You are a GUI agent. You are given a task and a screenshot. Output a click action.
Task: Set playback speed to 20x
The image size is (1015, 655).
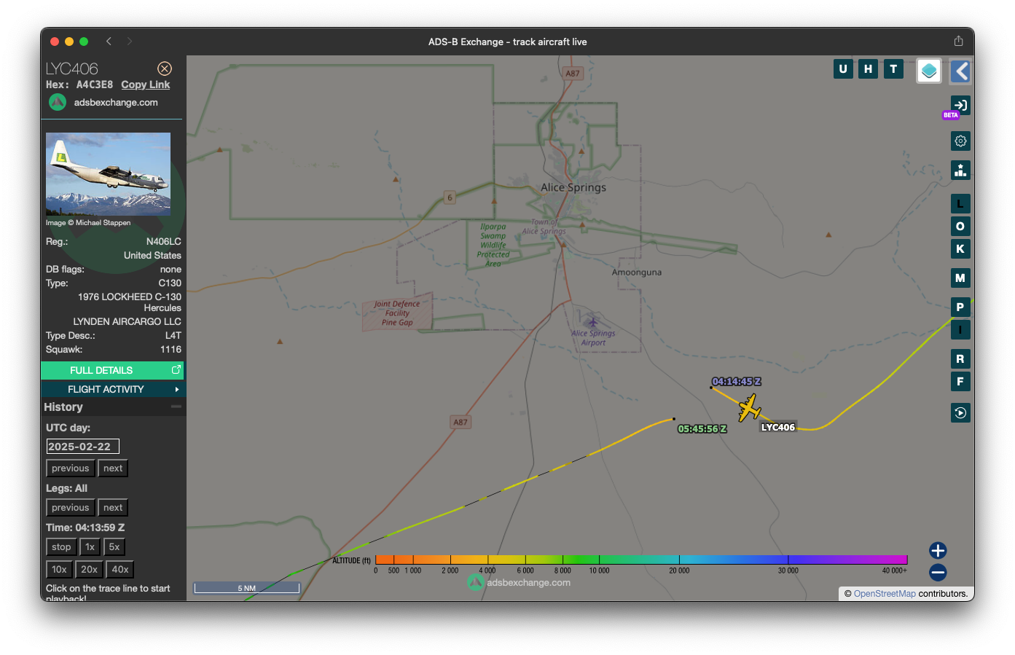89,570
